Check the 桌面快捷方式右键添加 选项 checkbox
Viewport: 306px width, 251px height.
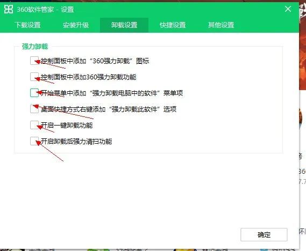34,109
